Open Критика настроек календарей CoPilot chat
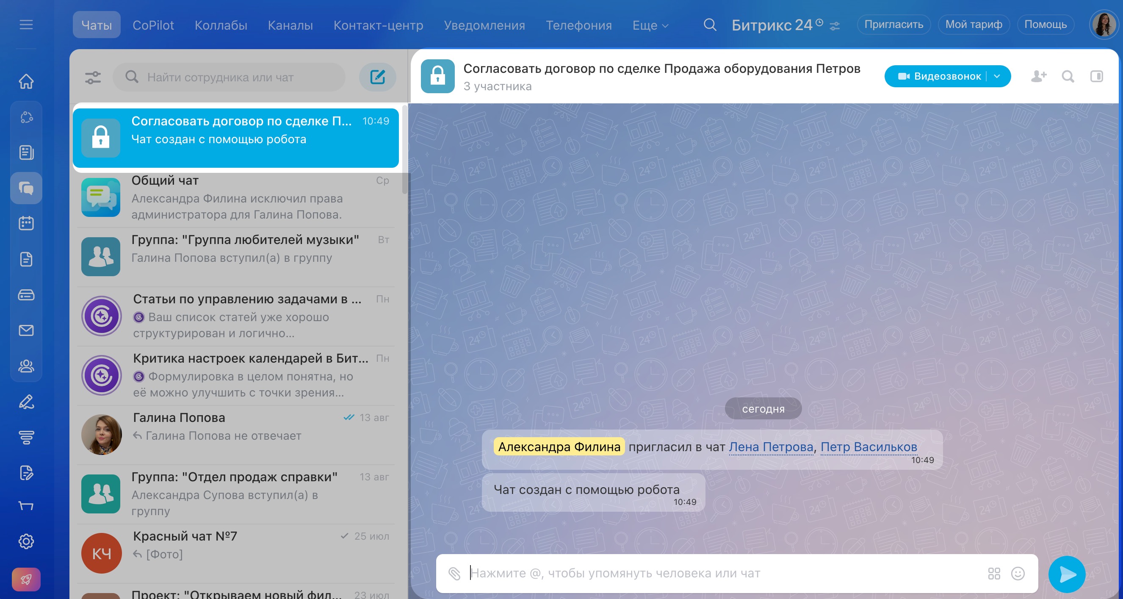Screen dimensions: 1123x599 (x=236, y=375)
